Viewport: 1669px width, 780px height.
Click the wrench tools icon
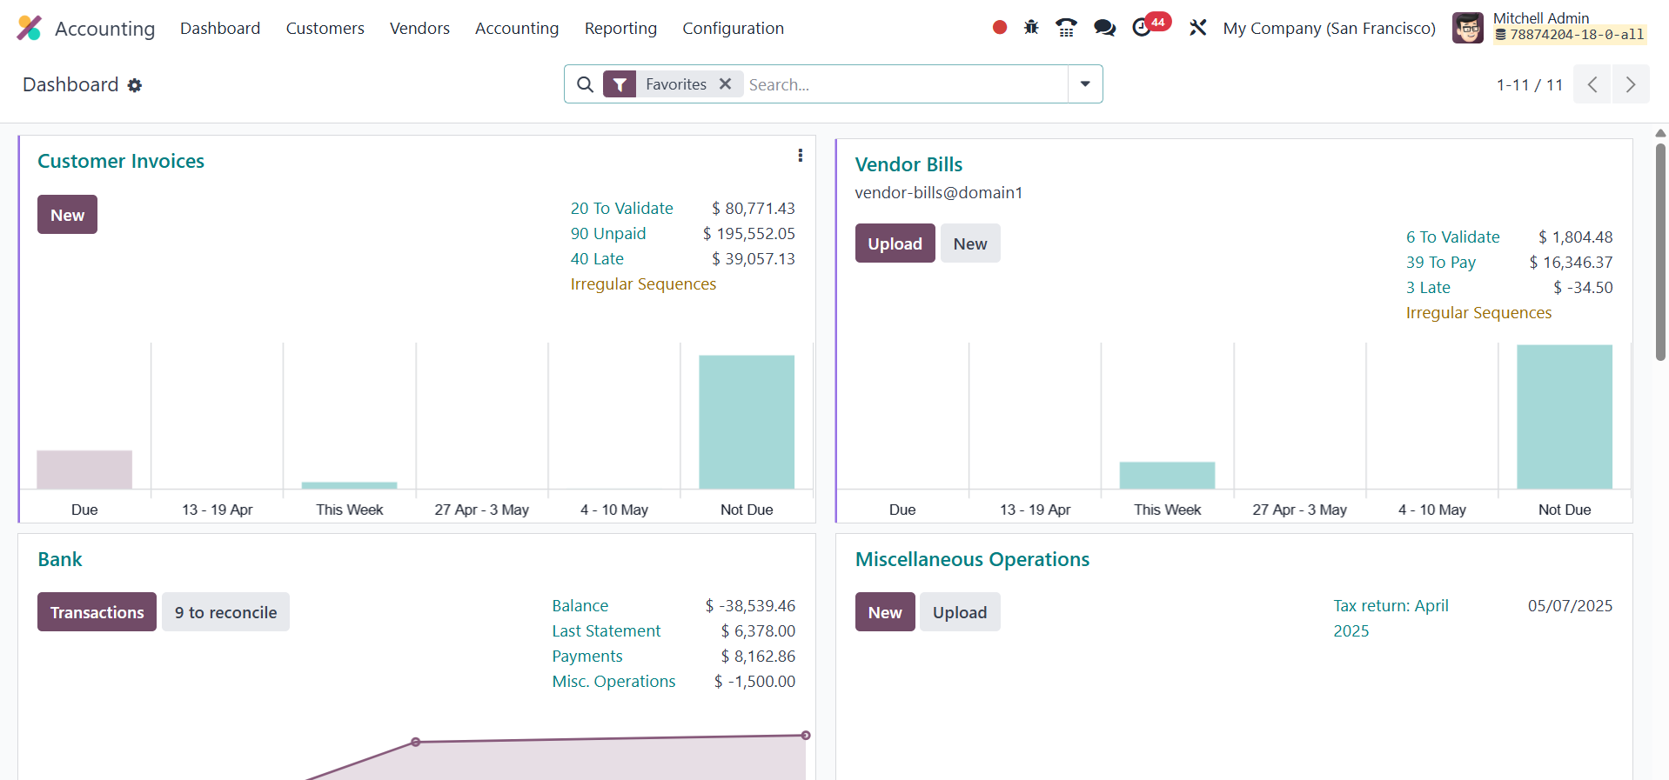coord(1198,28)
